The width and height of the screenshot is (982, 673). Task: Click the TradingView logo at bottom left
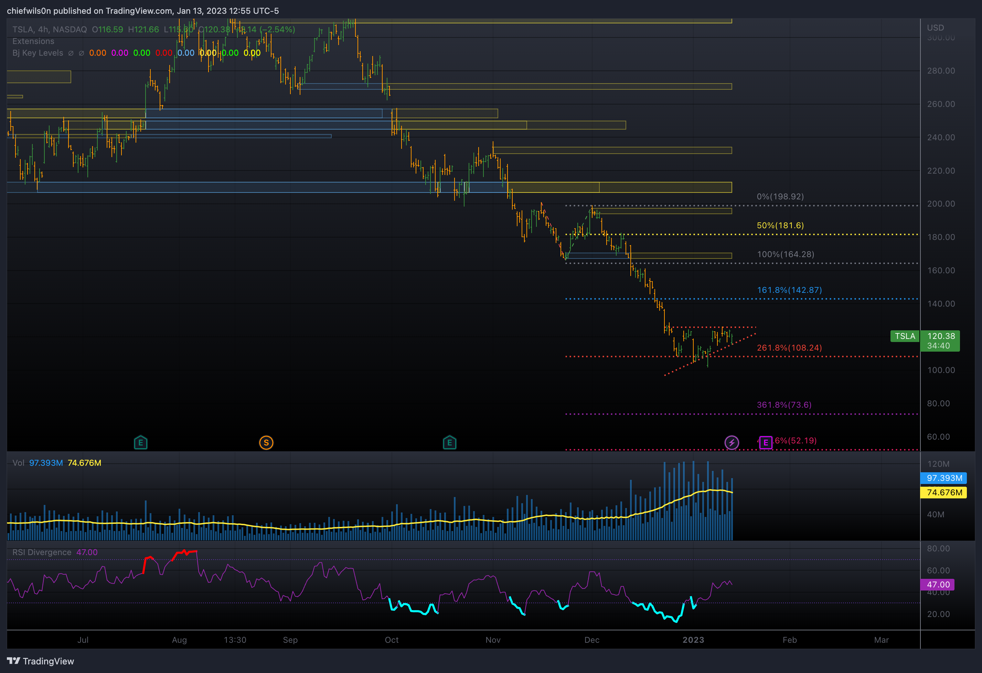pos(40,661)
